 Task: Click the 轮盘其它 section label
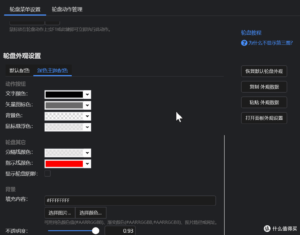click(16, 142)
